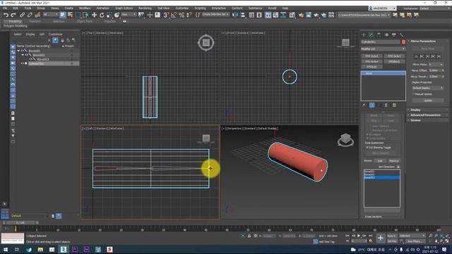Toggle visibility eye of Bone001

coord(22,51)
